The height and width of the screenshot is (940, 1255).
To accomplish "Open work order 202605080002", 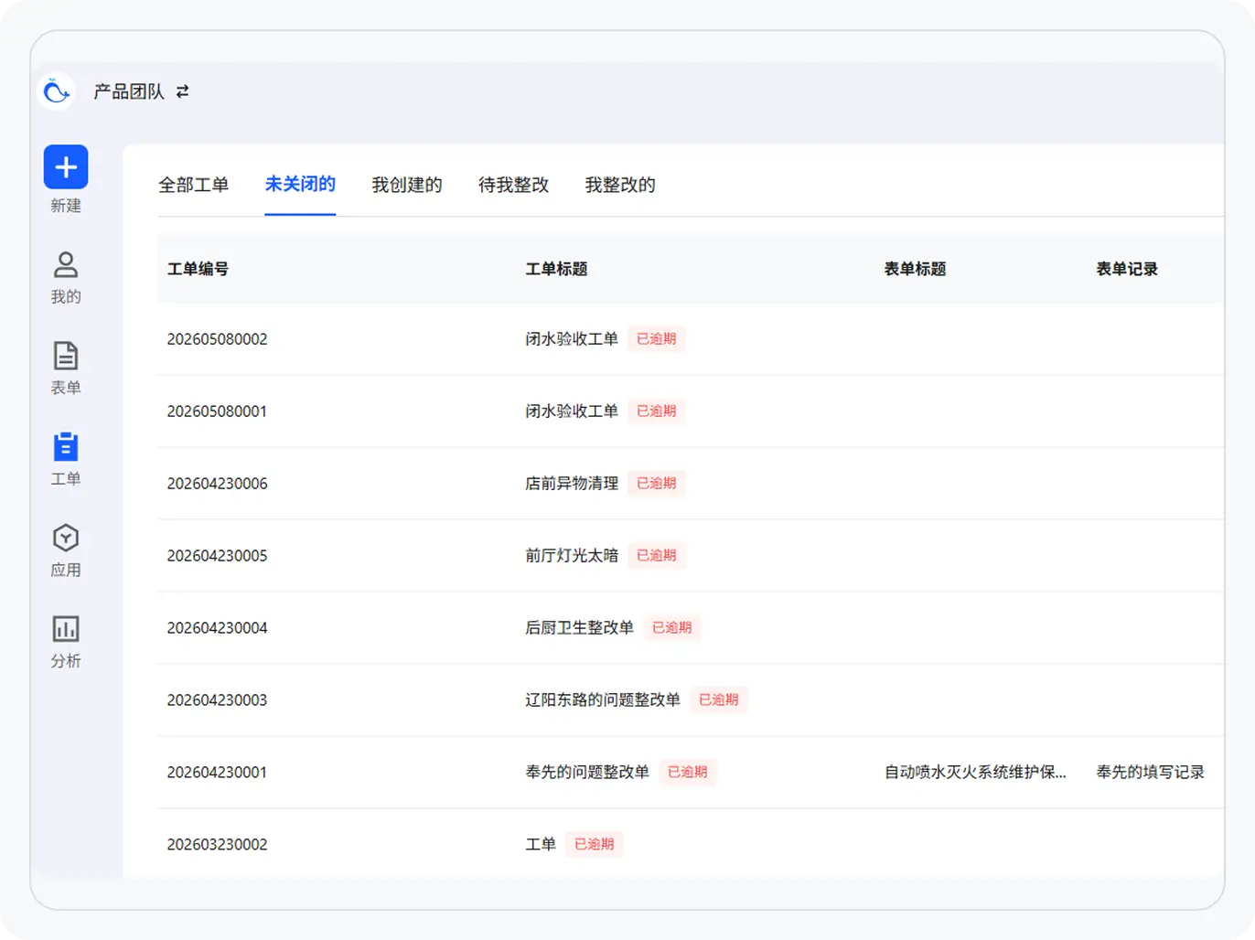I will [218, 339].
